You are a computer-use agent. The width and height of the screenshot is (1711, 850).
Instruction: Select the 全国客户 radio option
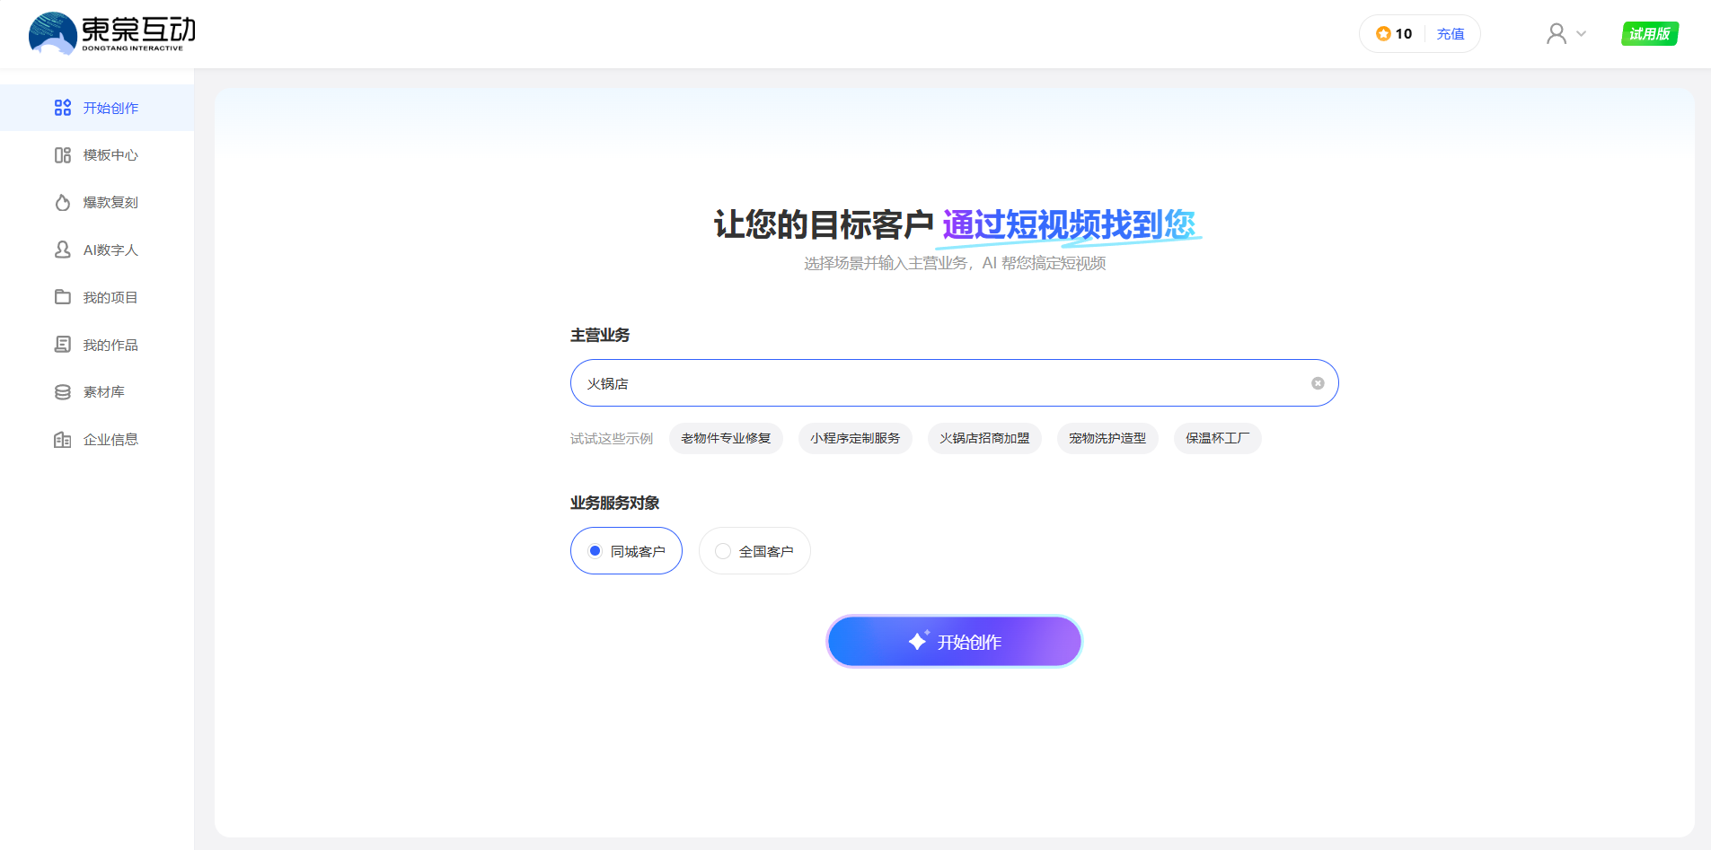[x=754, y=551]
